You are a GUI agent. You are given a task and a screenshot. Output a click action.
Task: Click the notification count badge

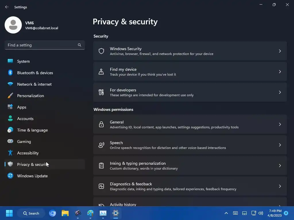pyautogui.click(x=286, y=213)
